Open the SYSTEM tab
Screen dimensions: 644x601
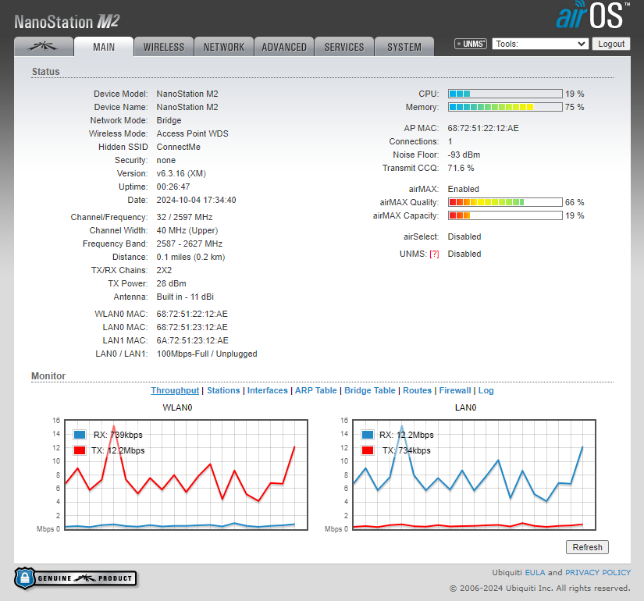pyautogui.click(x=404, y=47)
